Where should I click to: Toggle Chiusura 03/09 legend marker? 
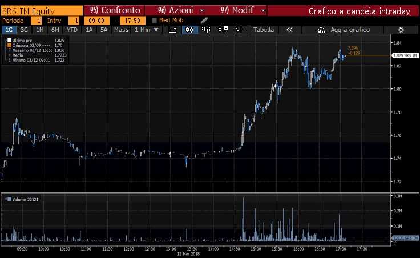[x=9, y=45]
